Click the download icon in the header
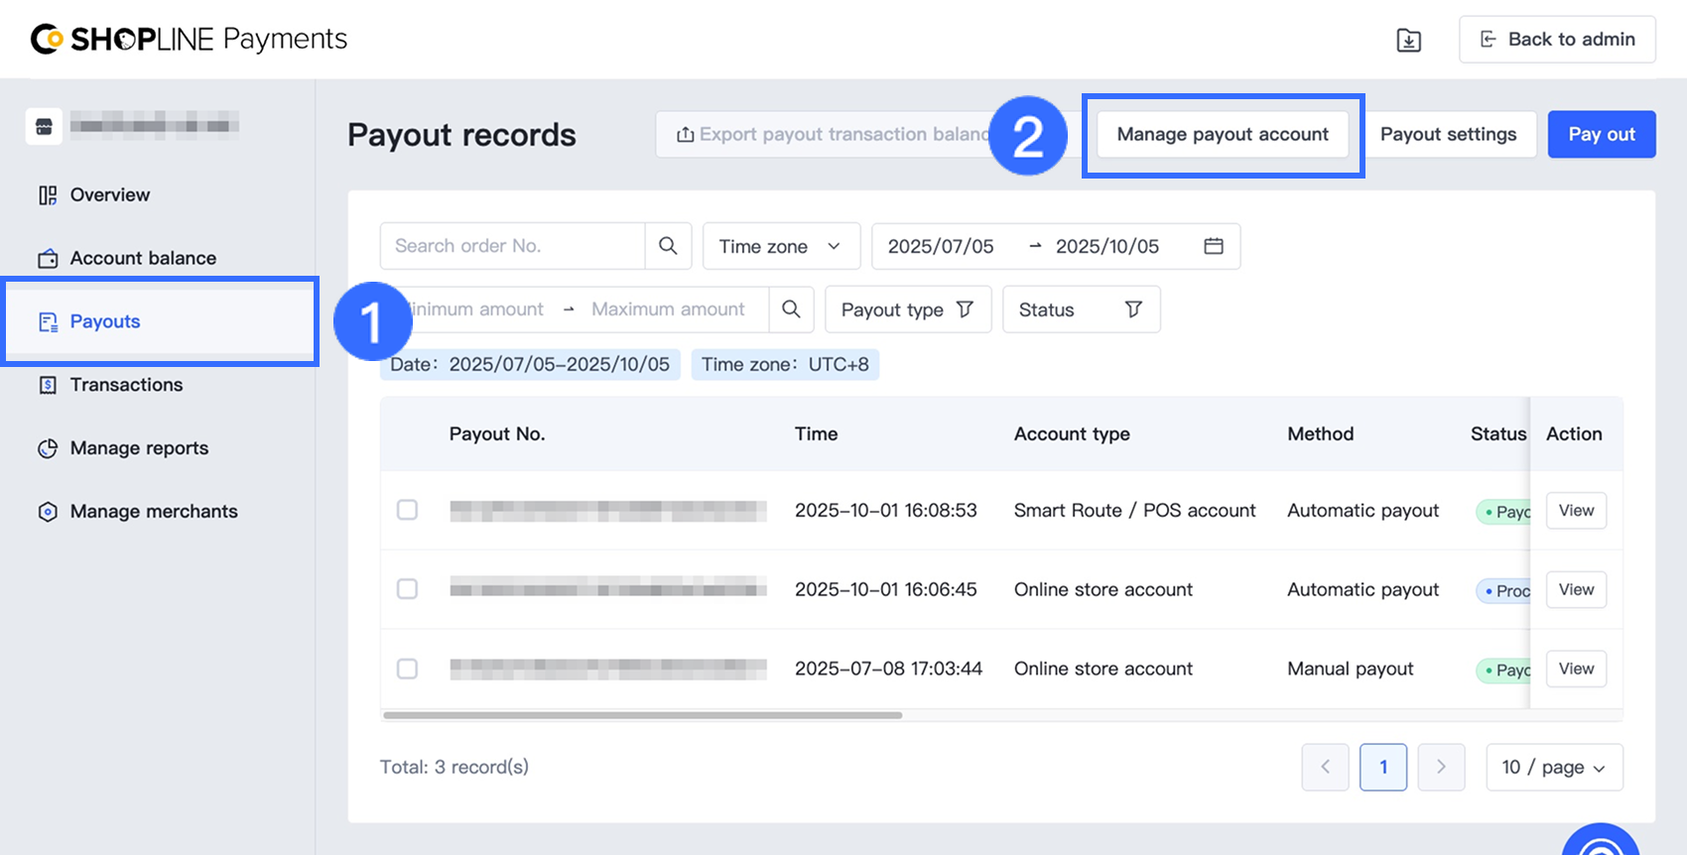Image resolution: width=1687 pixels, height=855 pixels. pyautogui.click(x=1408, y=40)
